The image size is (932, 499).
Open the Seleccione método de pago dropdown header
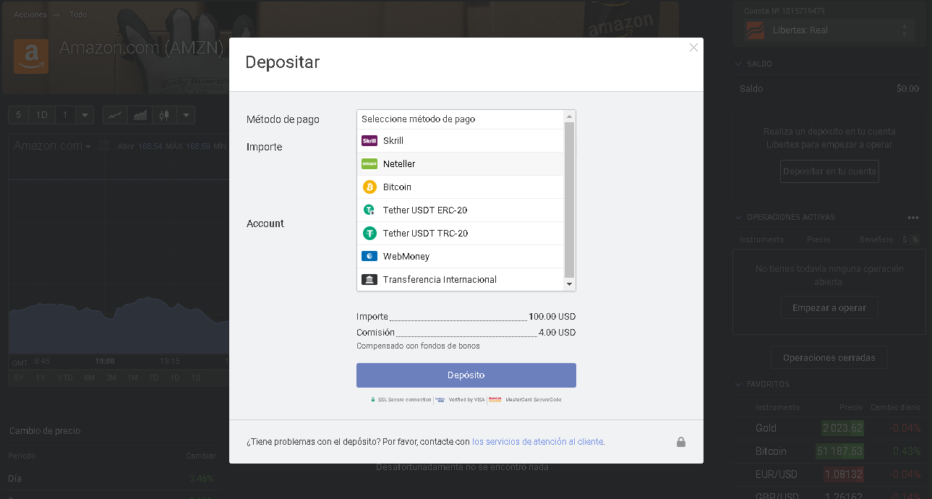coord(460,119)
